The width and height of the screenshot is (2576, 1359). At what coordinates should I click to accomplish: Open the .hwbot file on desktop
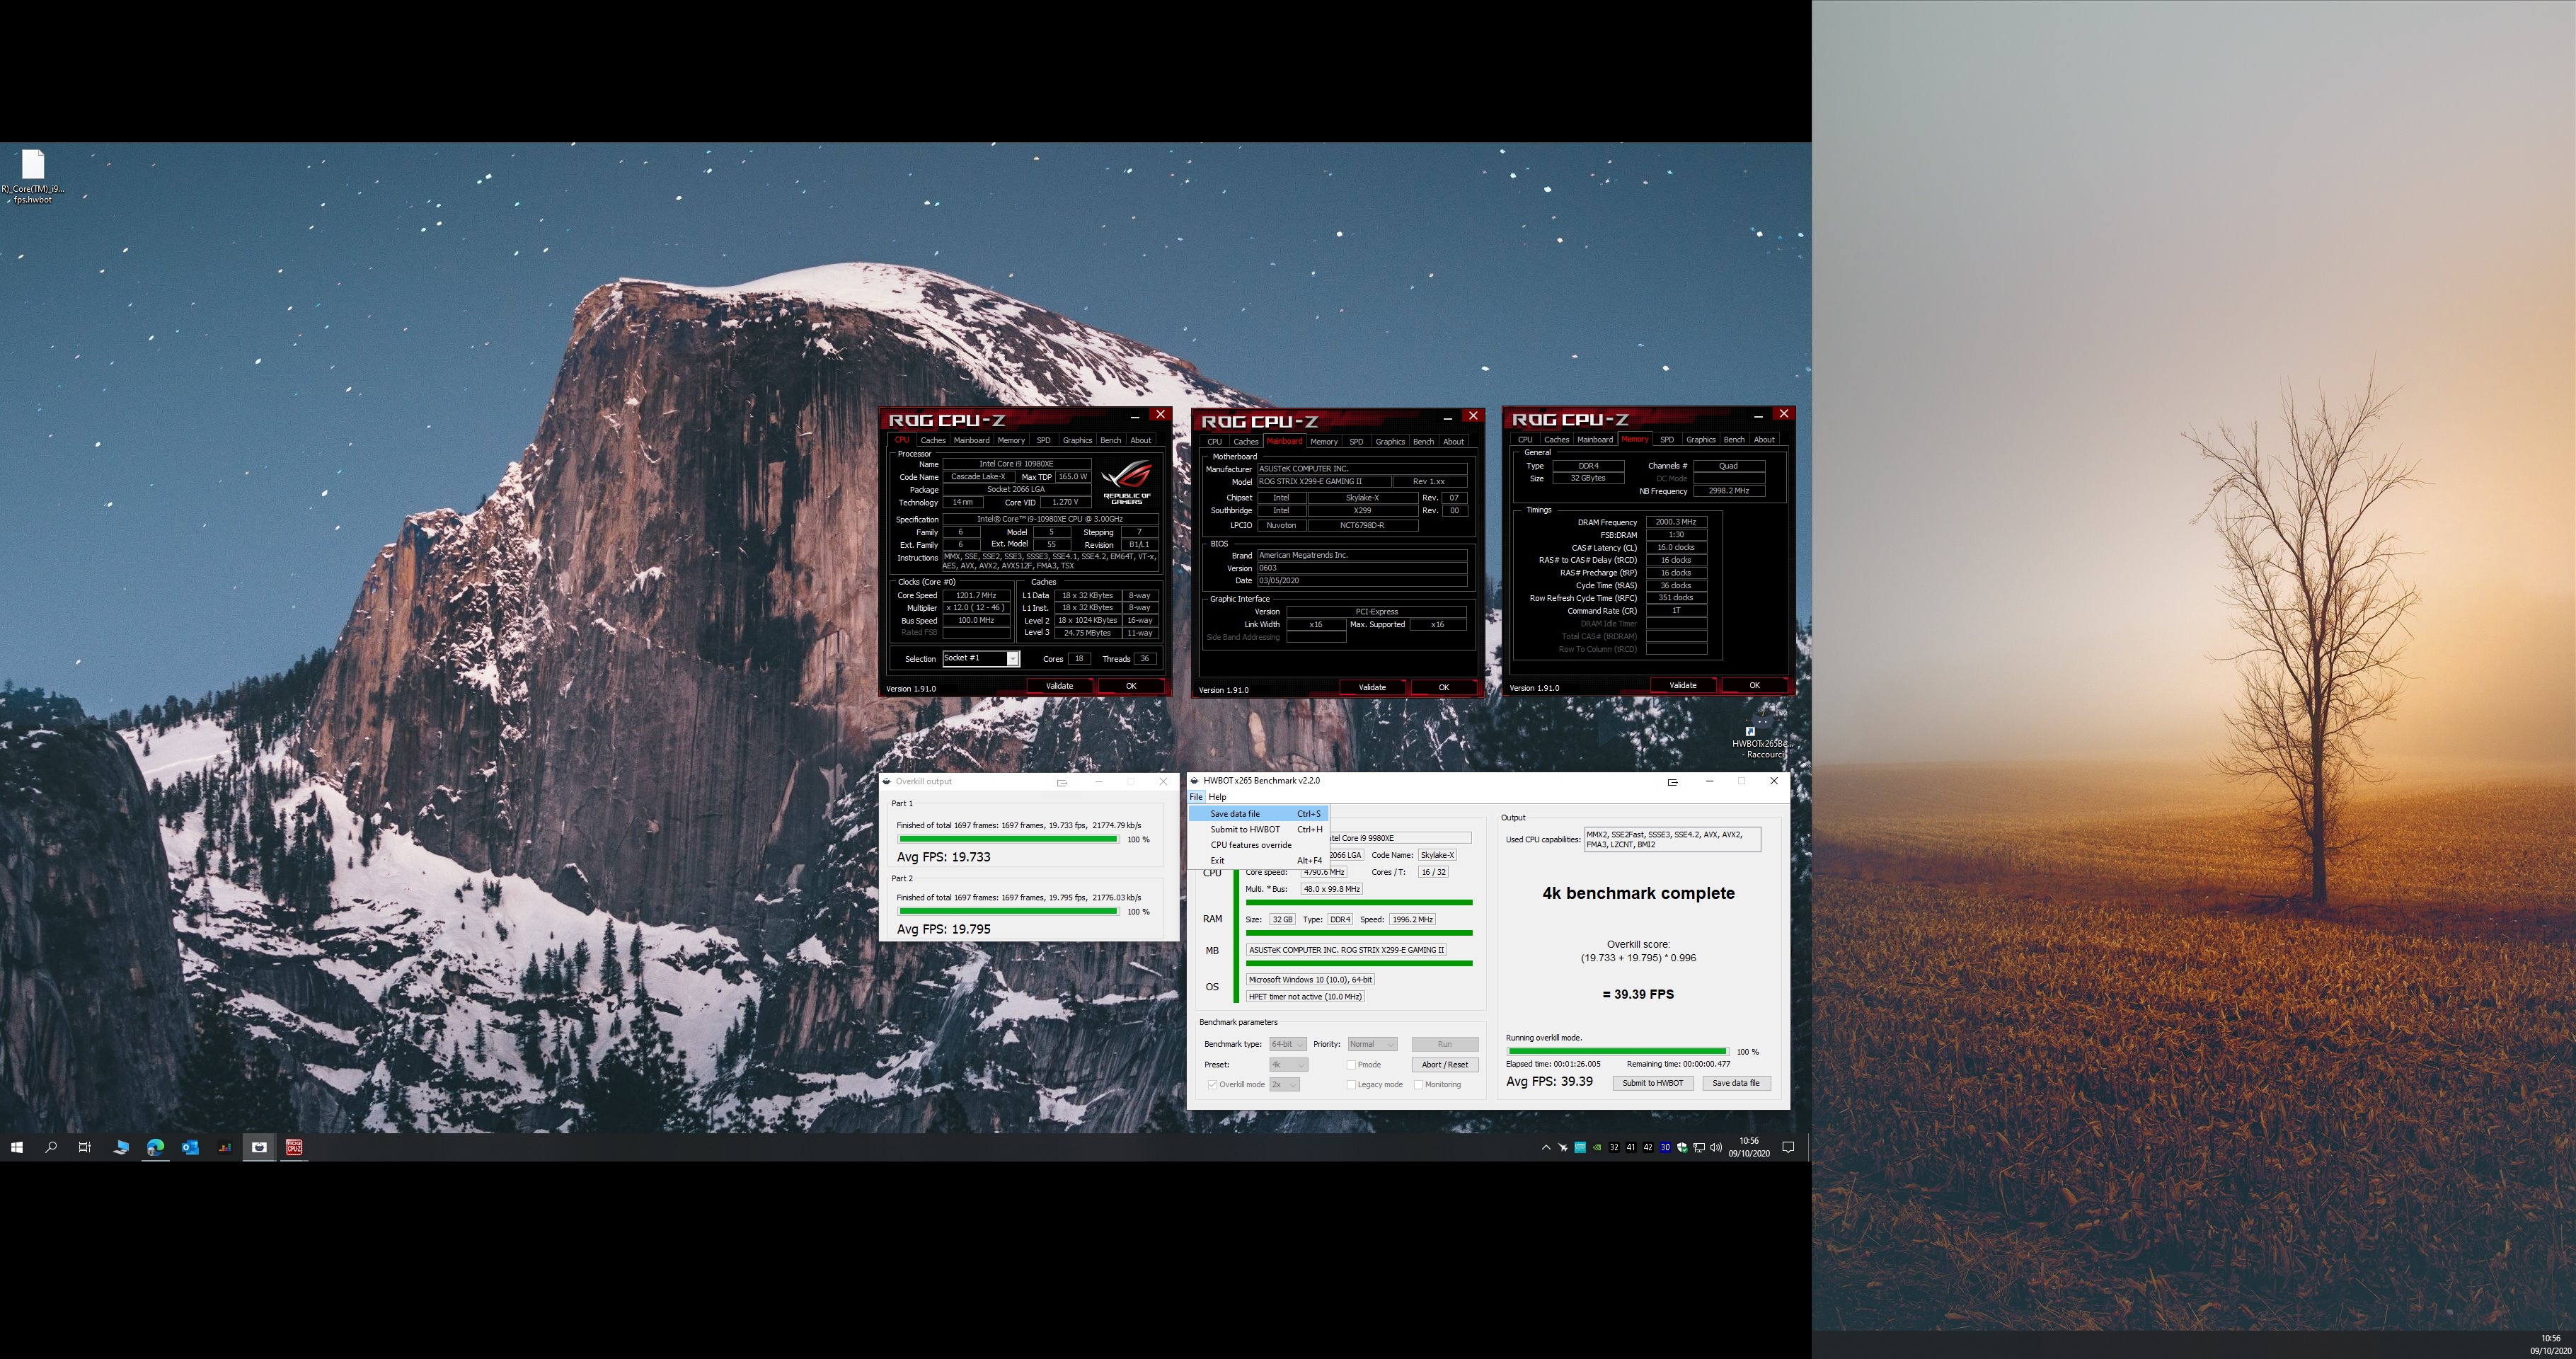[x=33, y=176]
